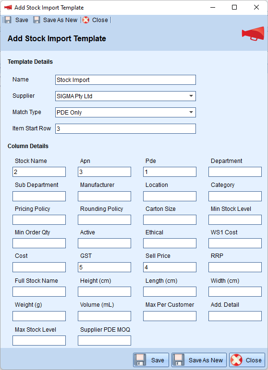Select the GST column number field
The height and width of the screenshot is (370, 268).
(104, 267)
